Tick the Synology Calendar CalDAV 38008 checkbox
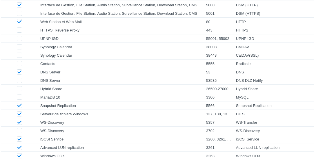 [x=19, y=47]
